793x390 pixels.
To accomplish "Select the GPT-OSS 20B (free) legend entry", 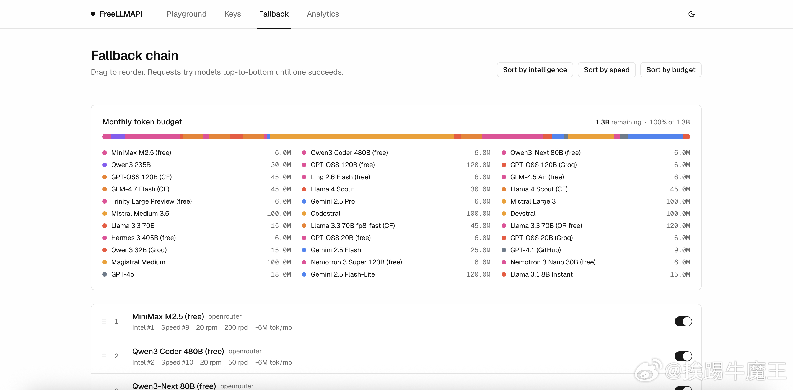I will [396, 238].
